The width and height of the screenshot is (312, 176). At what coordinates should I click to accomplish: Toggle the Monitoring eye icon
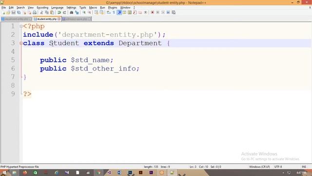click(146, 13)
